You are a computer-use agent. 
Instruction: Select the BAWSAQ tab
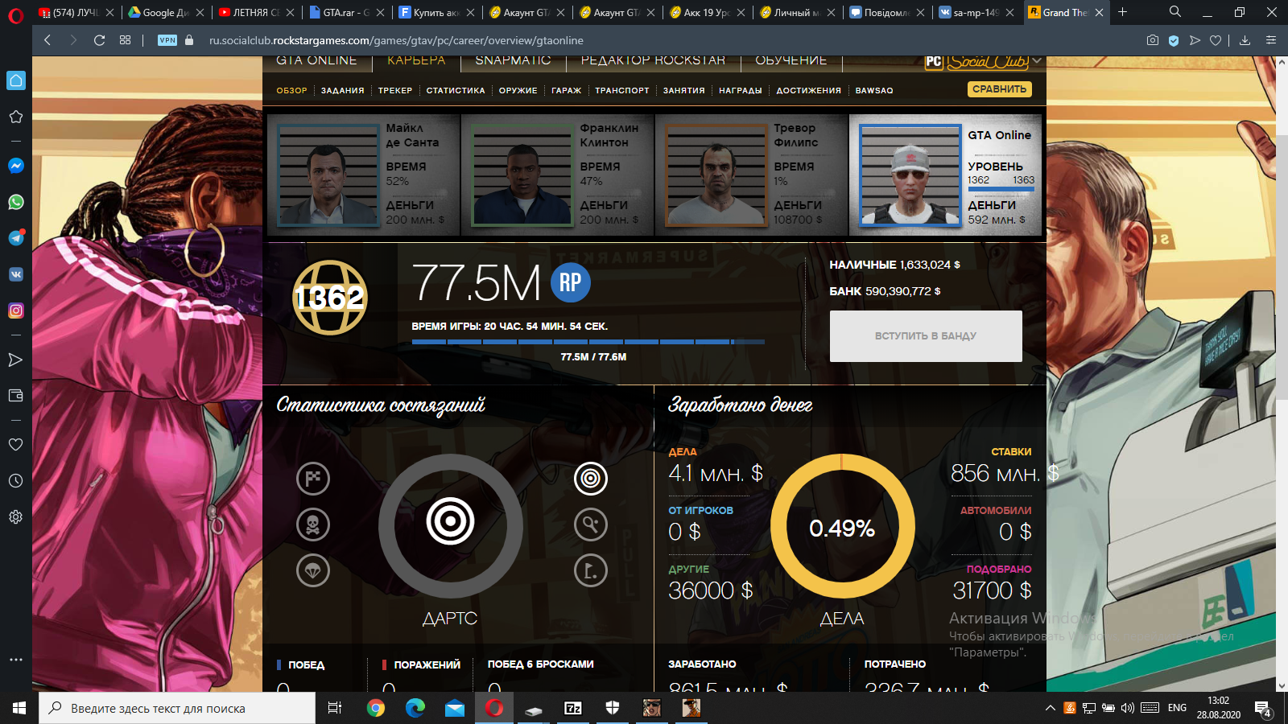pos(874,91)
